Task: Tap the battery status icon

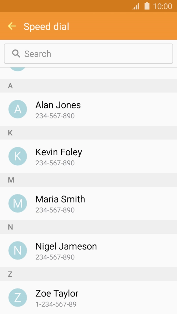Action: pyautogui.click(x=147, y=6)
